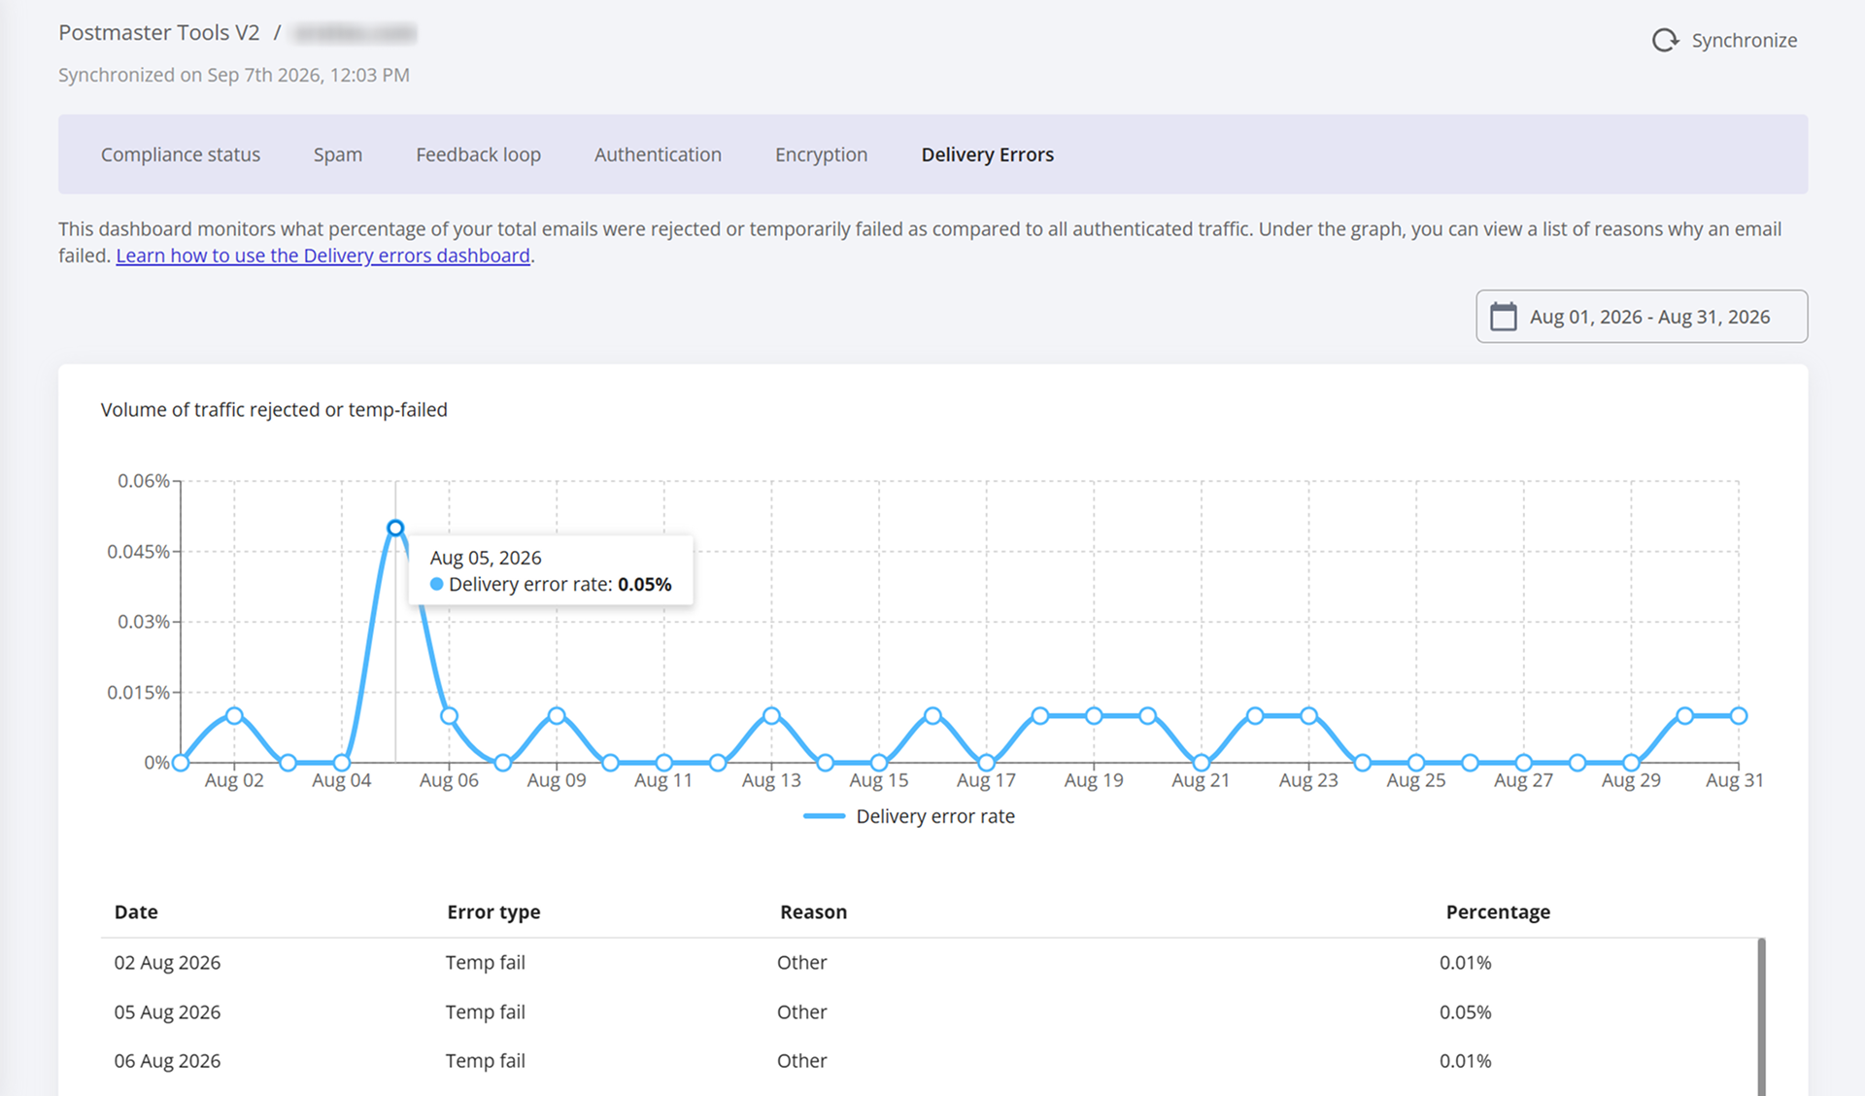Click the Aug 31 chart data point

click(1738, 716)
